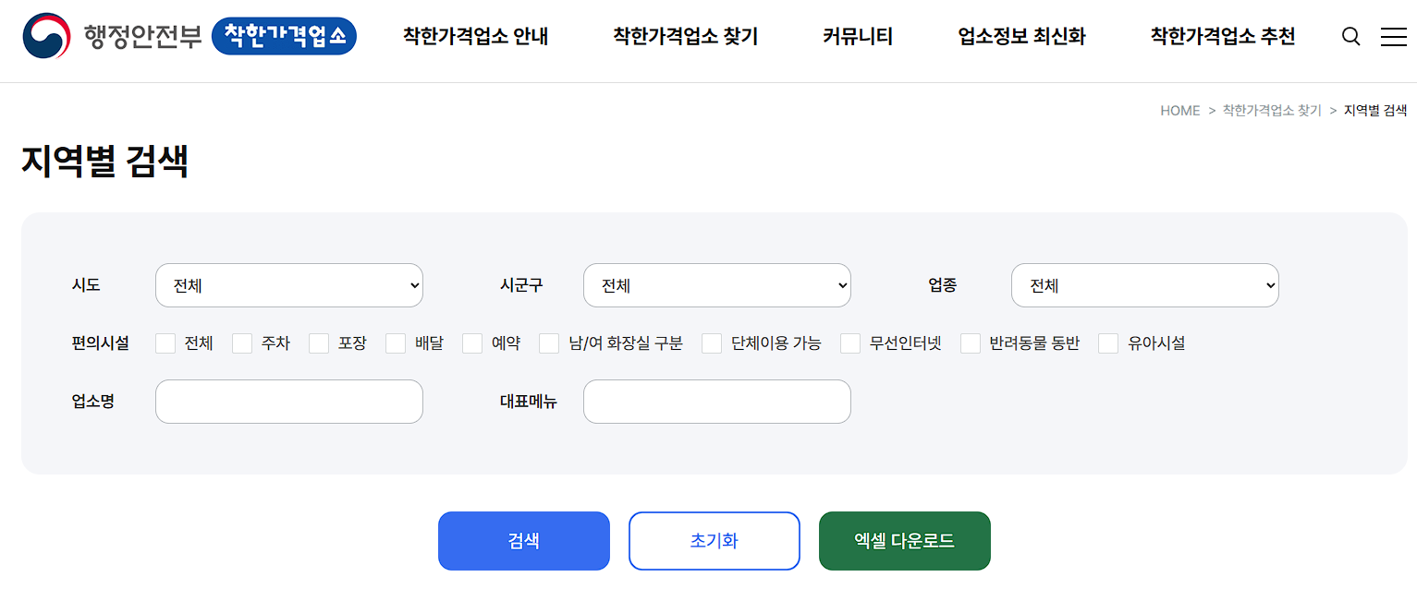1417x589 pixels.
Task: Check the 배달 delivery option
Action: (396, 343)
